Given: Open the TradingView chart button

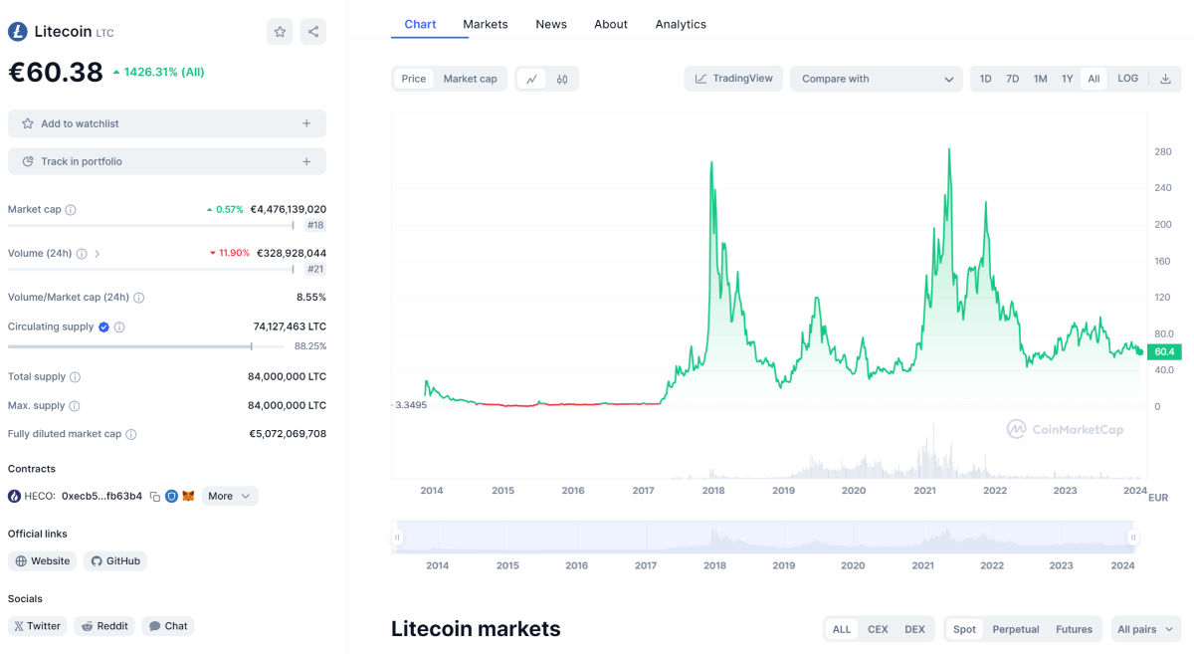Looking at the screenshot, I should [734, 79].
